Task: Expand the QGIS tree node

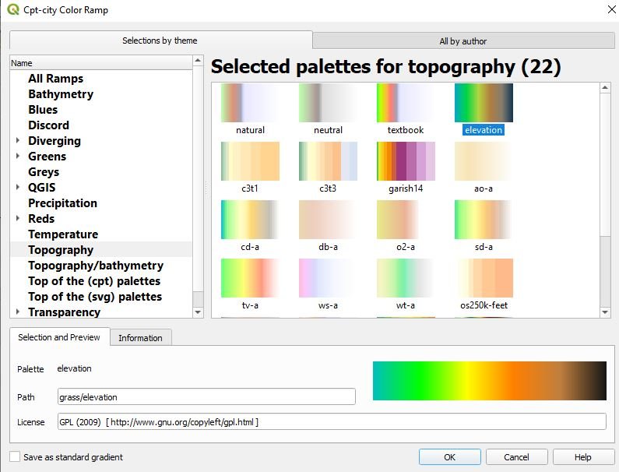Action: [18, 188]
